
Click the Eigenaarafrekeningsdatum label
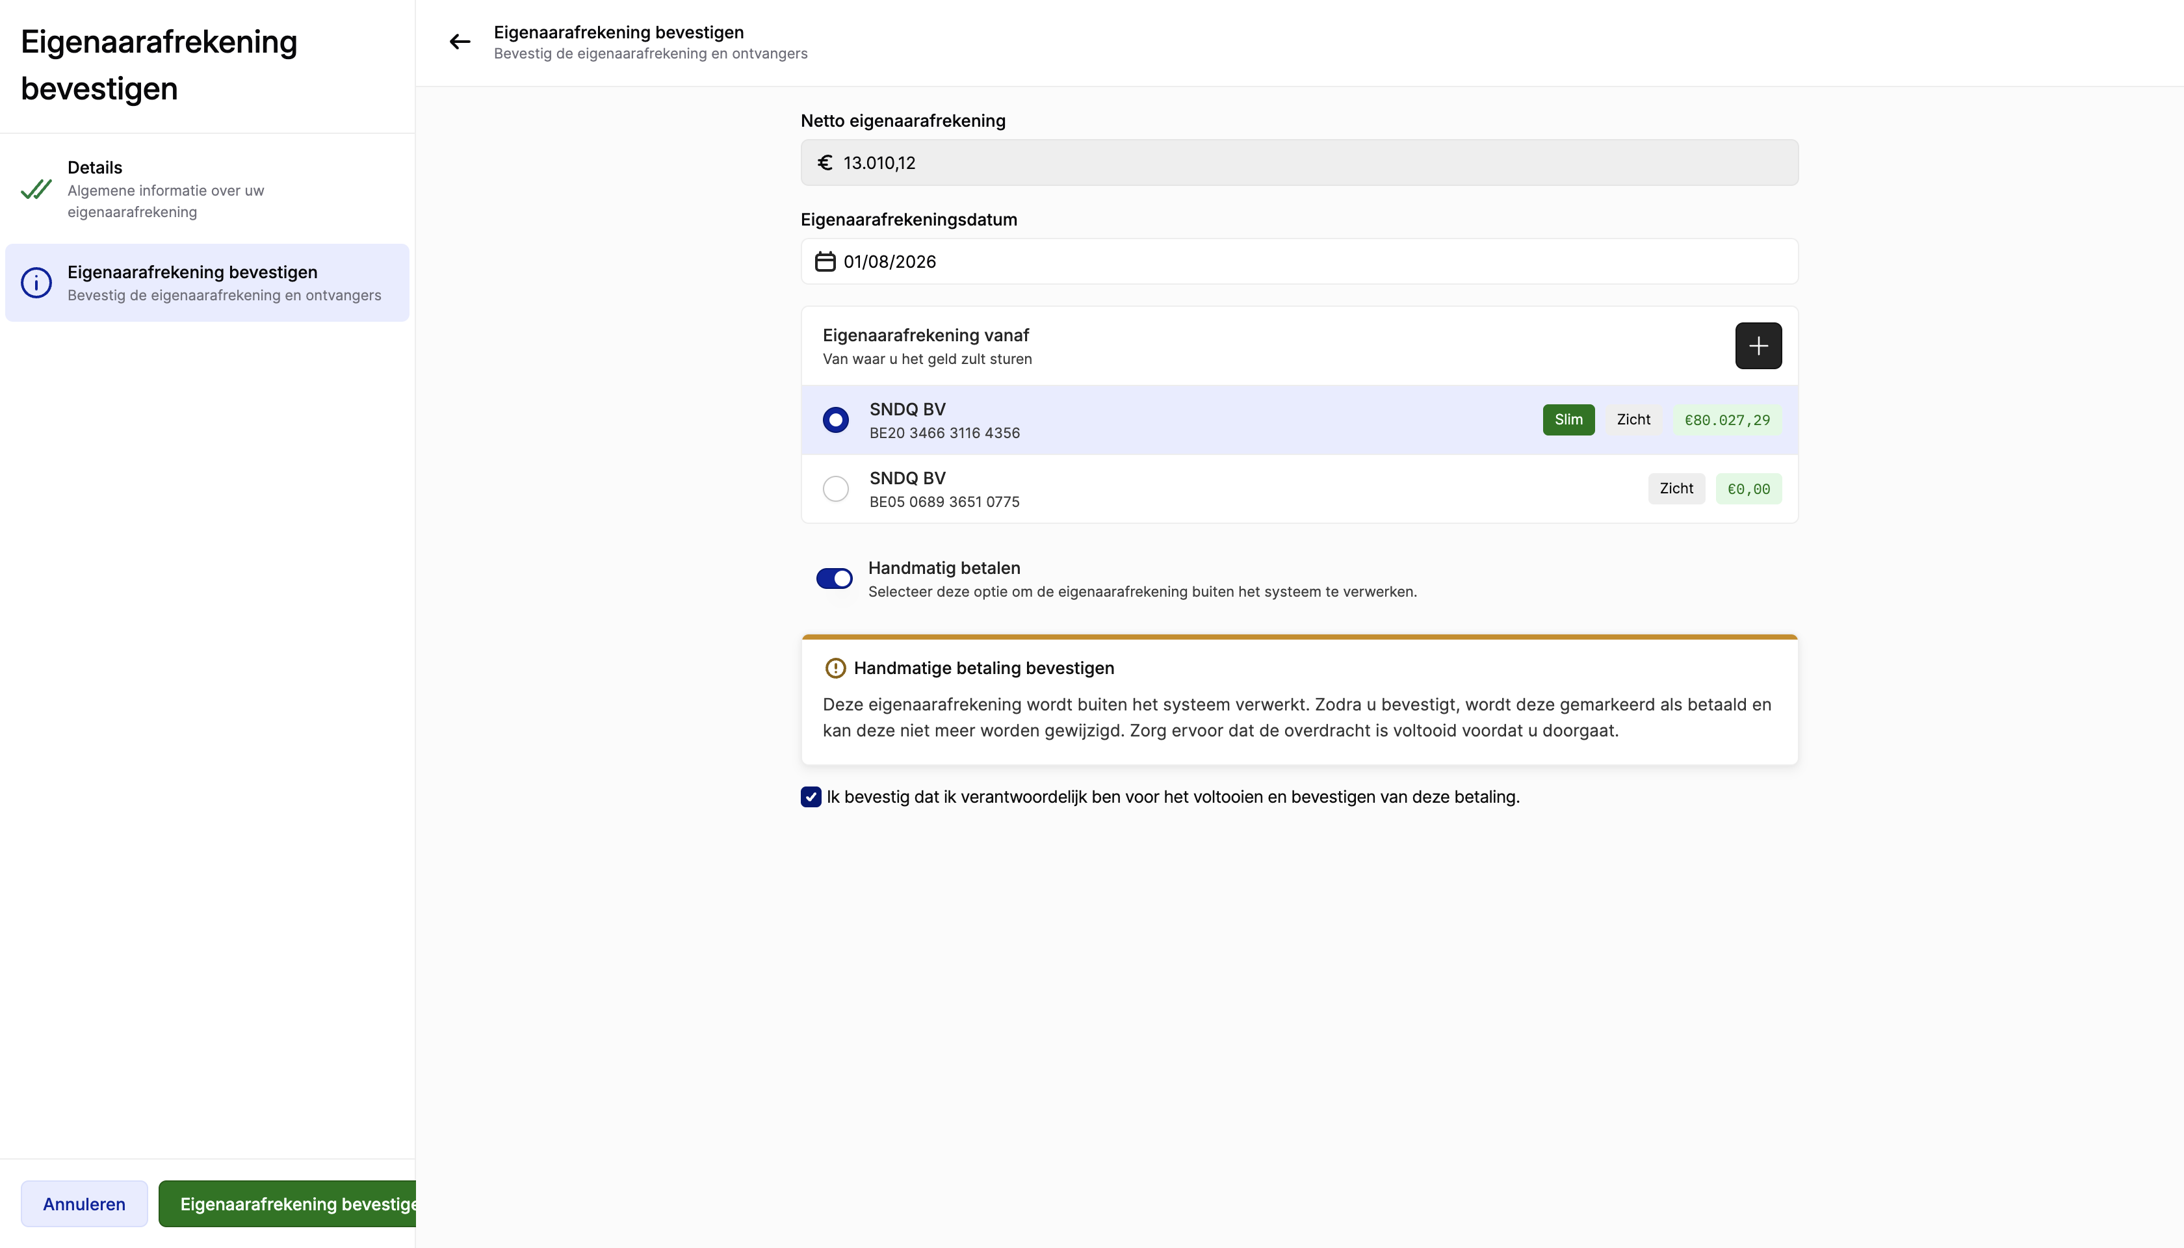[x=909, y=220]
